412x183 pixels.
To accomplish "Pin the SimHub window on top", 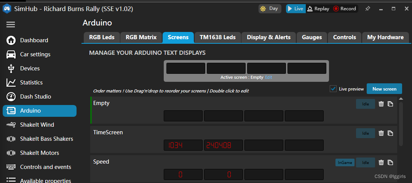I will (x=367, y=9).
